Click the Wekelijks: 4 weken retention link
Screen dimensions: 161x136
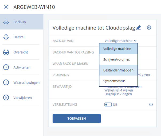(119, 90)
